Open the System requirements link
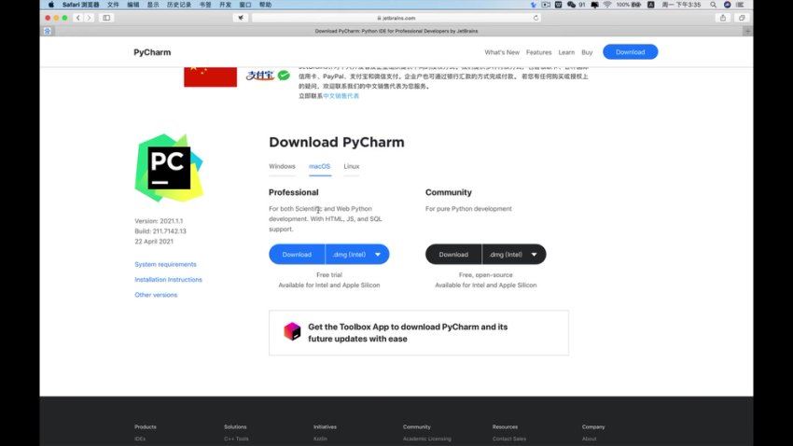Viewport: 793px width, 446px height. tap(165, 264)
